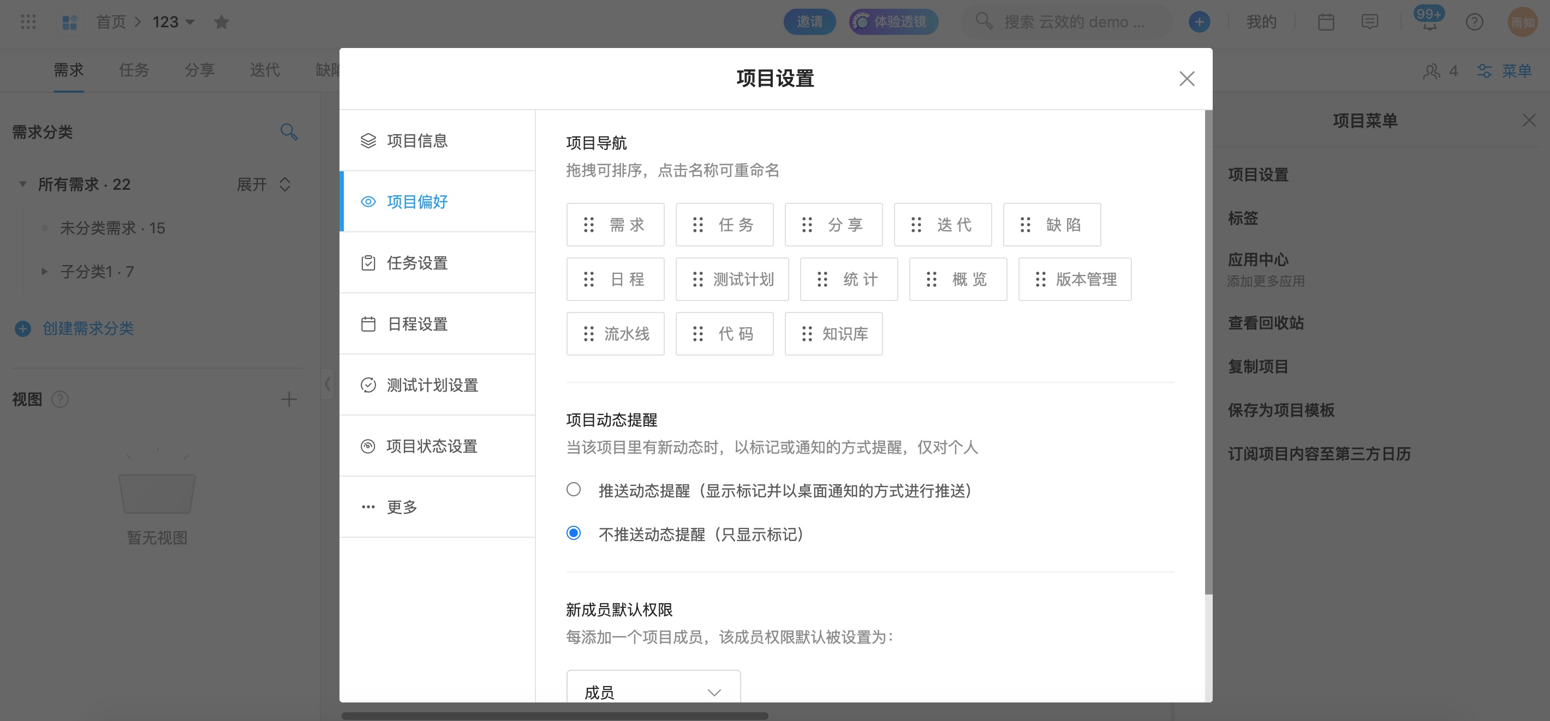Switch to the 迭代 top tab
The width and height of the screenshot is (1550, 721).
point(265,70)
